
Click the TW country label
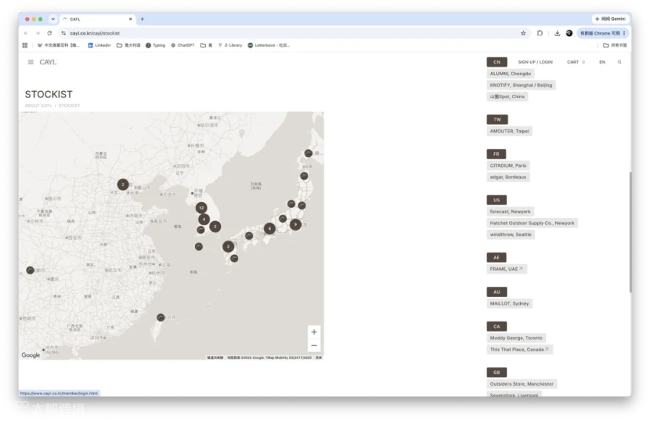[x=497, y=119]
